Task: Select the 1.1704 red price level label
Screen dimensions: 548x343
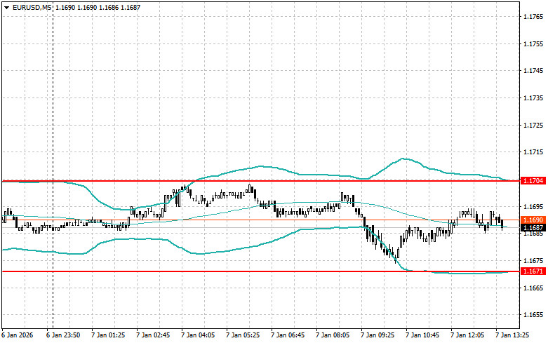Action: [x=533, y=180]
